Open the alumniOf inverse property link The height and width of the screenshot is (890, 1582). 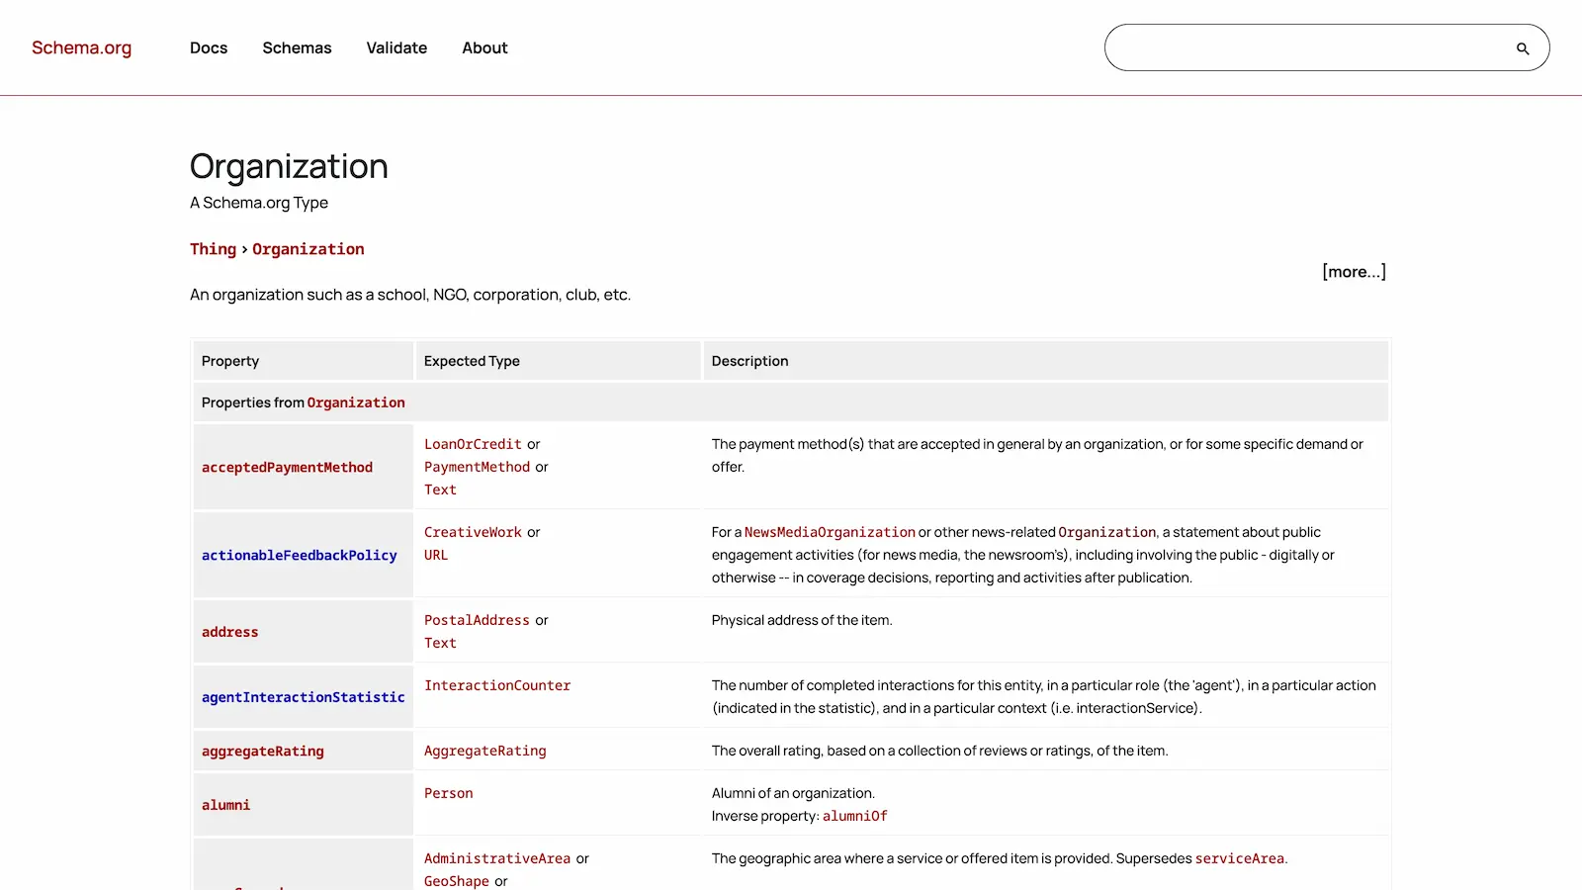(854, 816)
